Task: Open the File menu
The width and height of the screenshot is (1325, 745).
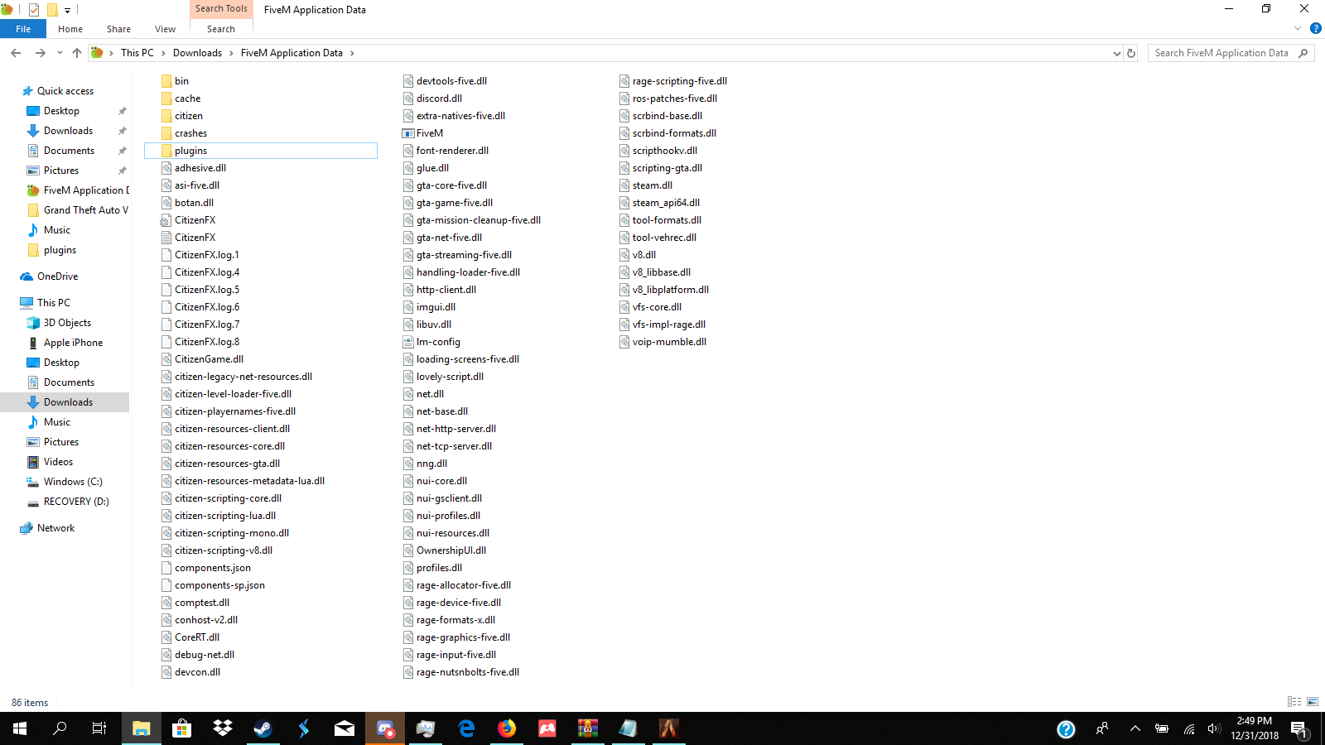Action: click(x=23, y=29)
